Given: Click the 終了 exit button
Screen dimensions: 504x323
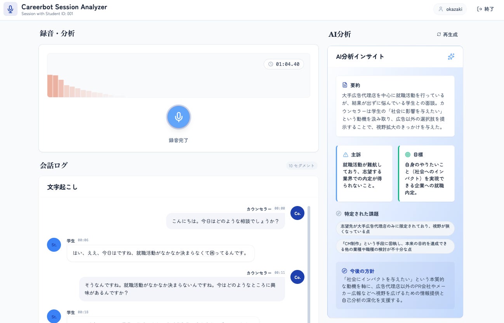Looking at the screenshot, I should [485, 9].
